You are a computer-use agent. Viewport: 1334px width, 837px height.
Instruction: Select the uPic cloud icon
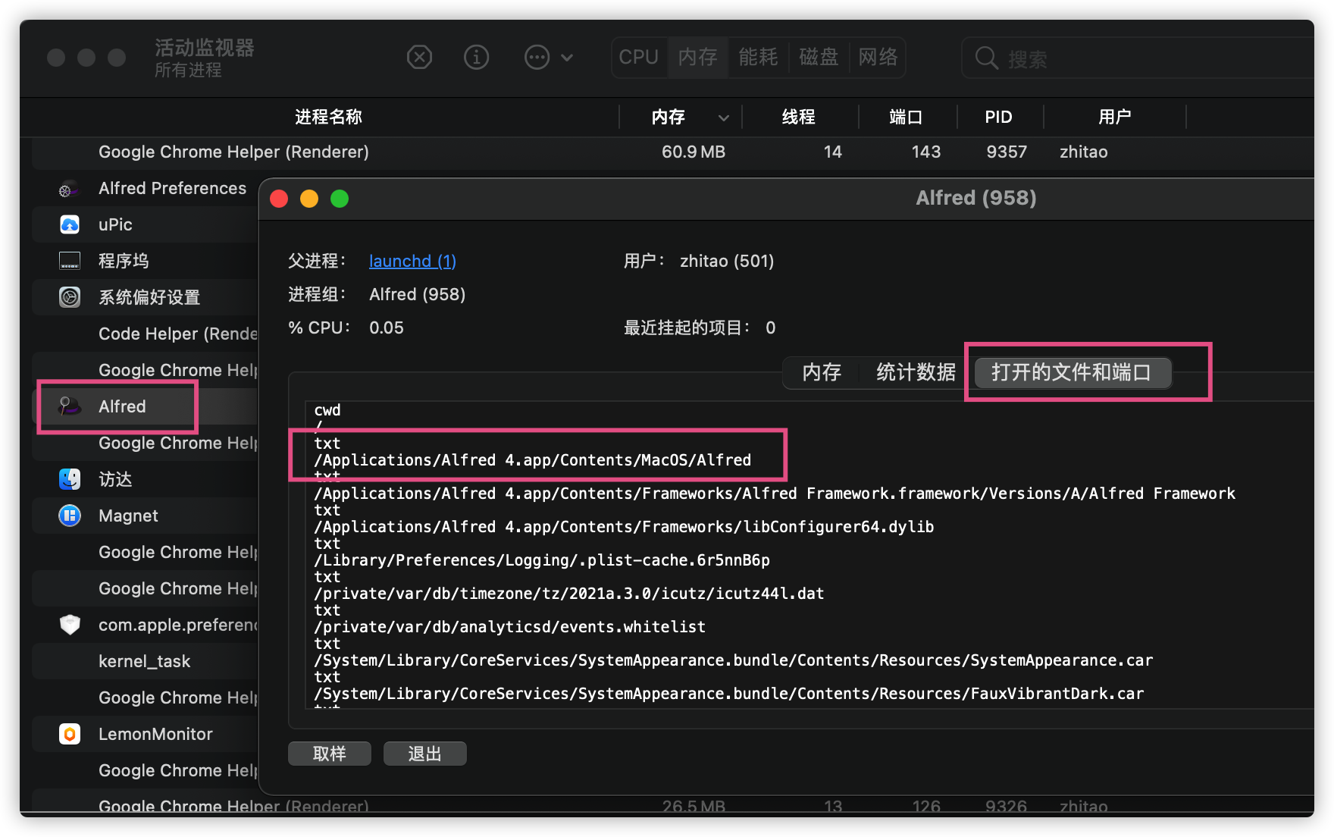click(69, 225)
